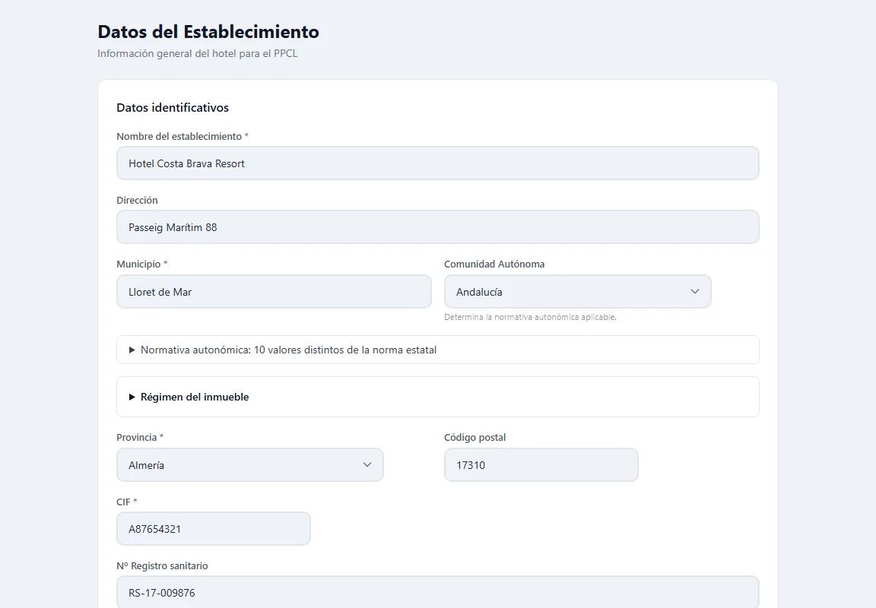This screenshot has width=876, height=608.
Task: Open the Provincia dropdown showing Almería
Action: pyautogui.click(x=249, y=465)
